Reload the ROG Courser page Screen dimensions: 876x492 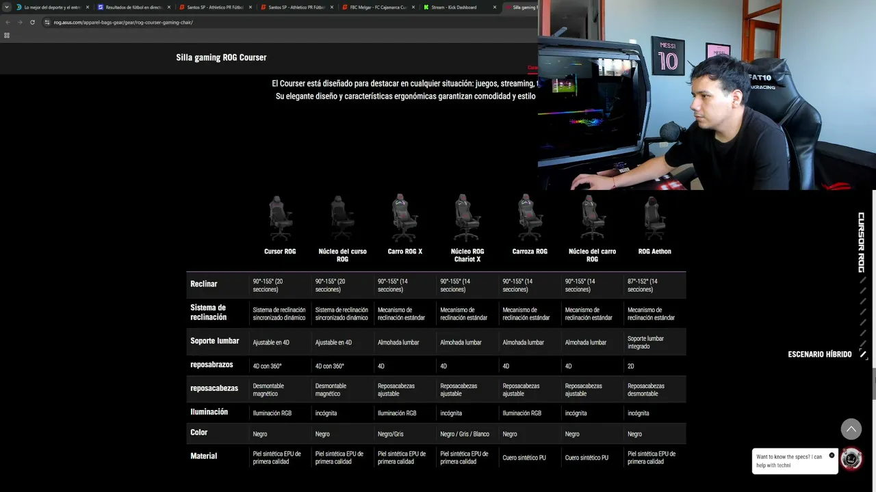pyautogui.click(x=32, y=23)
